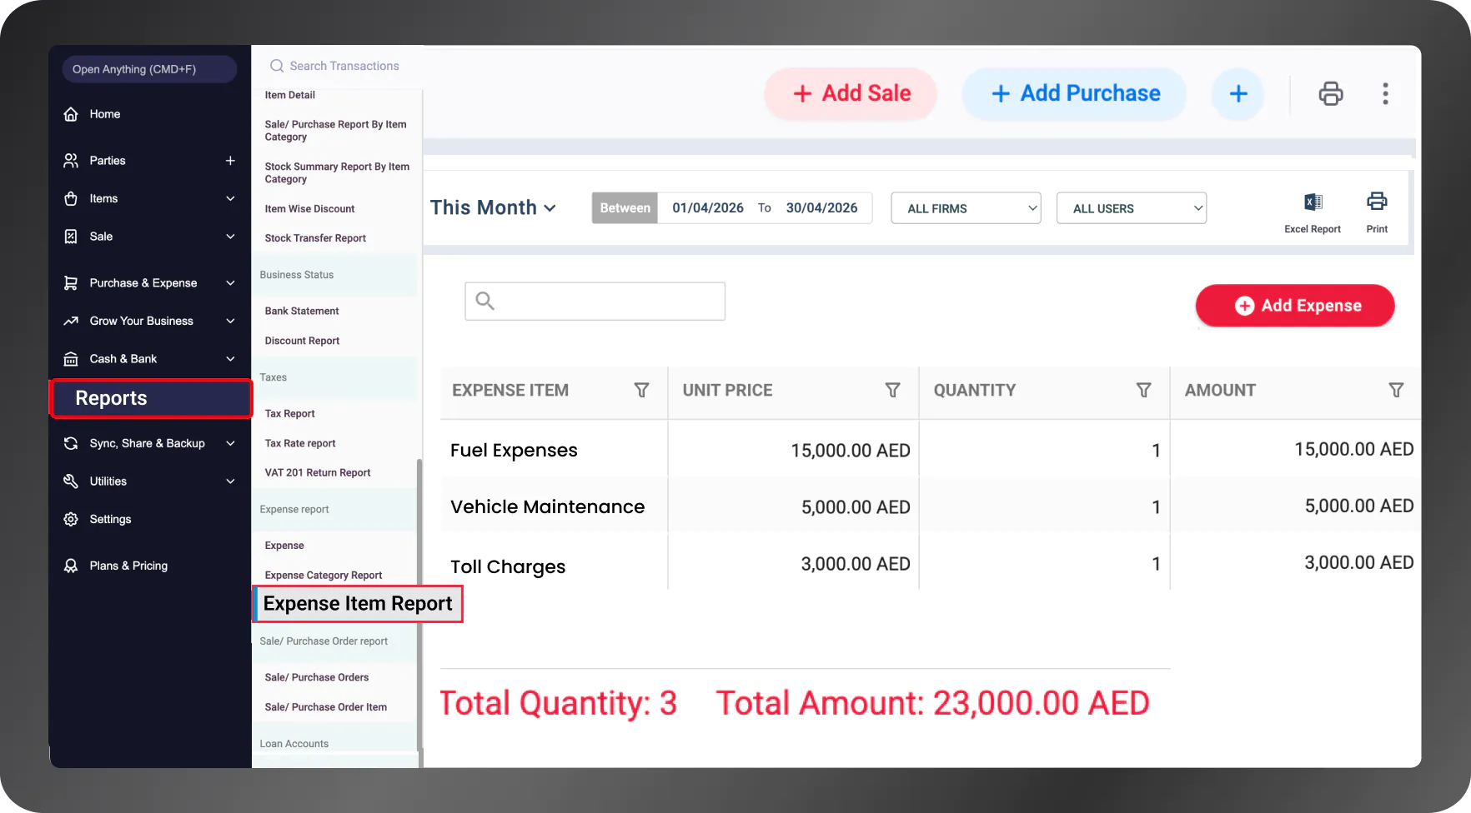1471x813 pixels.
Task: Select the Vehicle Maintenance row
Action: 930,506
